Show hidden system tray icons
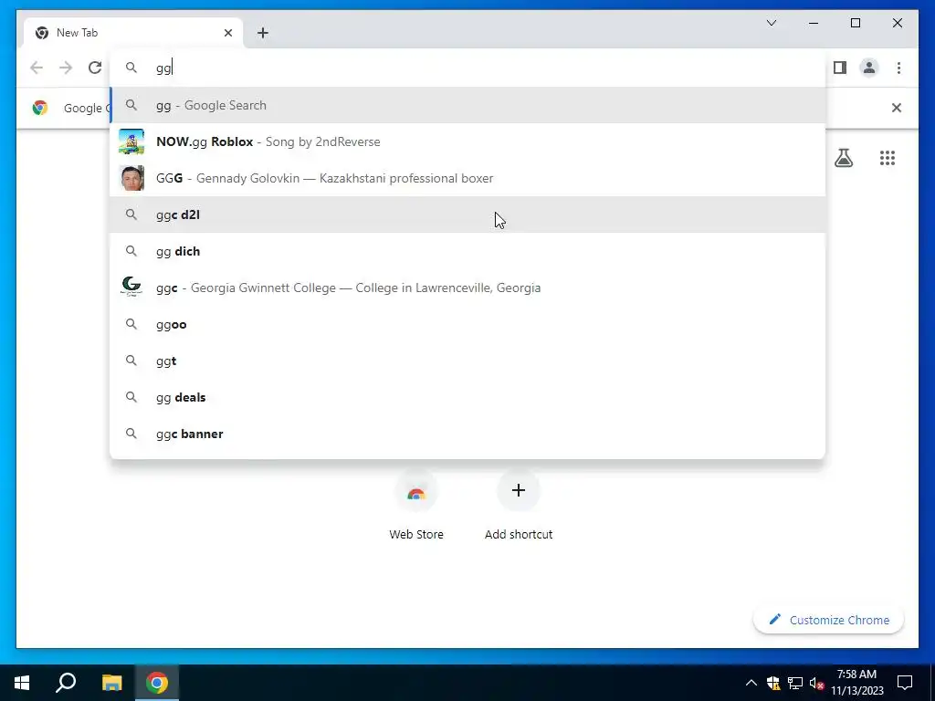Viewport: 935px width, 701px height. 751,683
